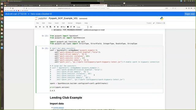
Task: Restart the kernel icon
Action: [x=71, y=27]
